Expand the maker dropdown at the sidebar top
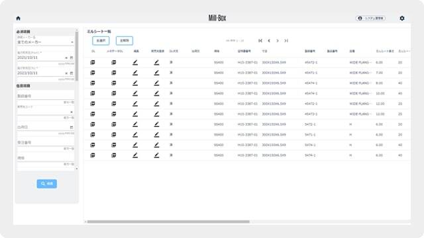 coord(72,42)
